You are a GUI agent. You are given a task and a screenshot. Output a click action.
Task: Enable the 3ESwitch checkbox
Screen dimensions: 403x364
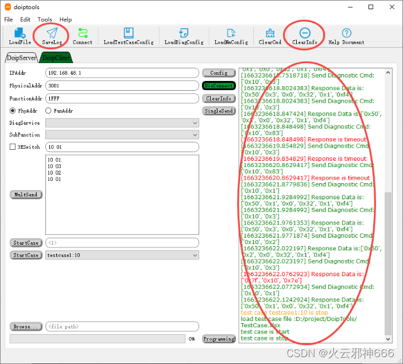[13, 147]
